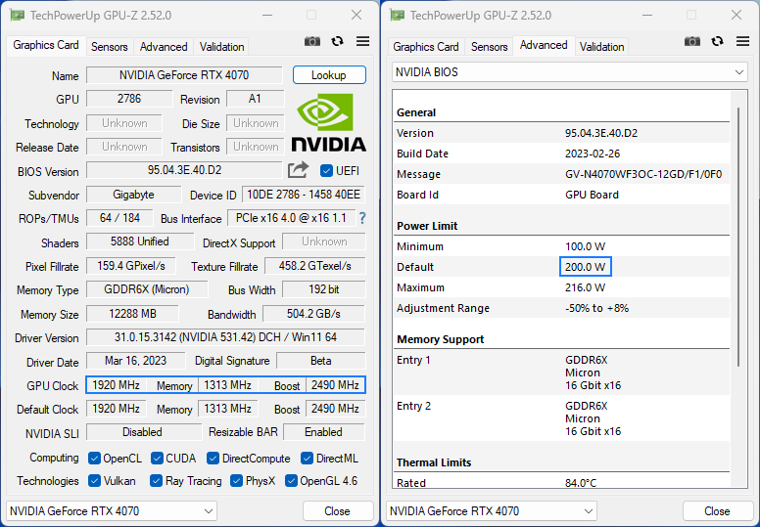Click the BIOS Version field 95.04.3E.40.D2

[x=184, y=170]
